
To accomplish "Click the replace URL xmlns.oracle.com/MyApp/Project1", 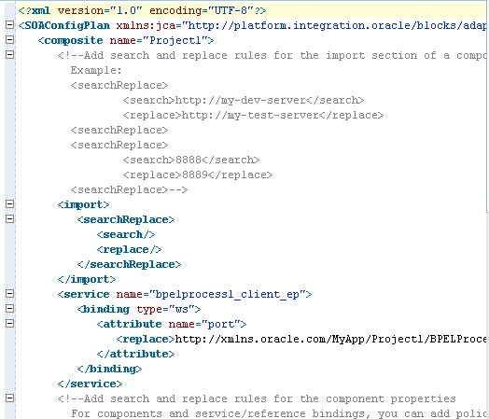I will pyautogui.click(x=330, y=339).
